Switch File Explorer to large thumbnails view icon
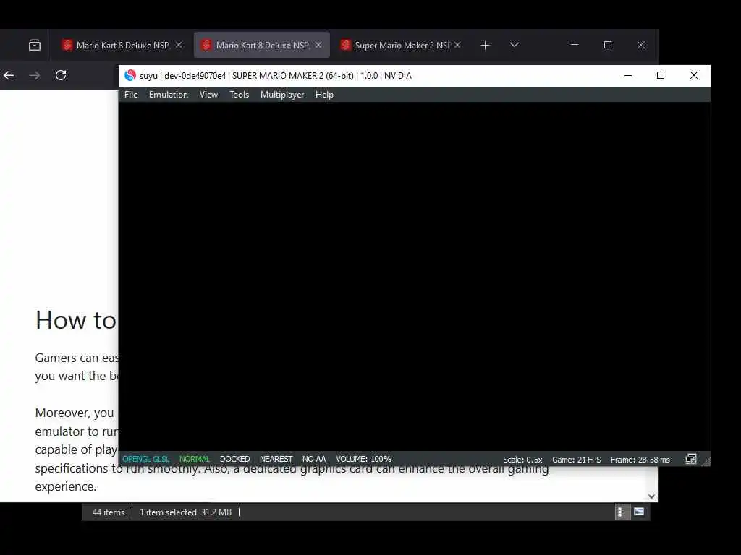The height and width of the screenshot is (555, 741). tap(639, 512)
